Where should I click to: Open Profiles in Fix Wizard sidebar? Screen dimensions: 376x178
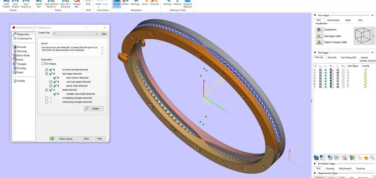pos(19,81)
